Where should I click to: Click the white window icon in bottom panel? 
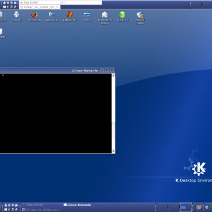point(6,209)
